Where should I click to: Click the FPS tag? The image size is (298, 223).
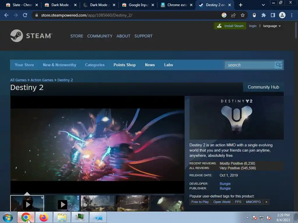[238, 202]
